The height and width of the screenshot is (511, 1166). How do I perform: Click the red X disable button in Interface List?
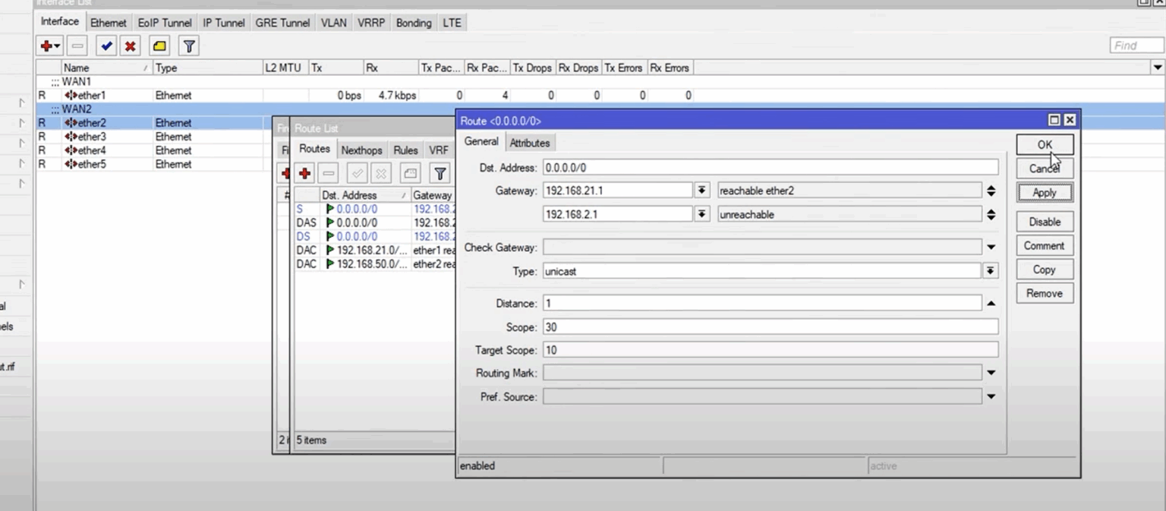pos(131,46)
